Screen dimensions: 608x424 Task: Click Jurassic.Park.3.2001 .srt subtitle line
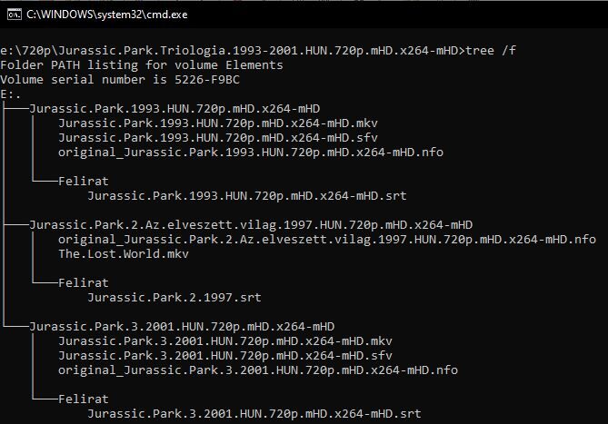coord(254,413)
